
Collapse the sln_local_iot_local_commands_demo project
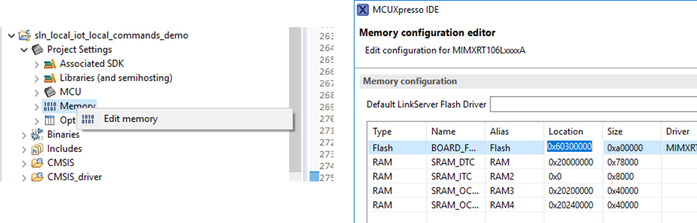click(11, 36)
